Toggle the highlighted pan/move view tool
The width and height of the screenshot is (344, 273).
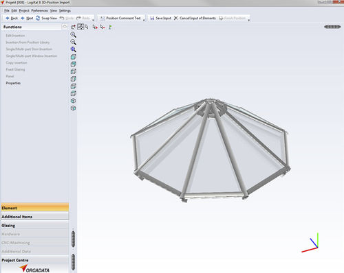click(80, 27)
